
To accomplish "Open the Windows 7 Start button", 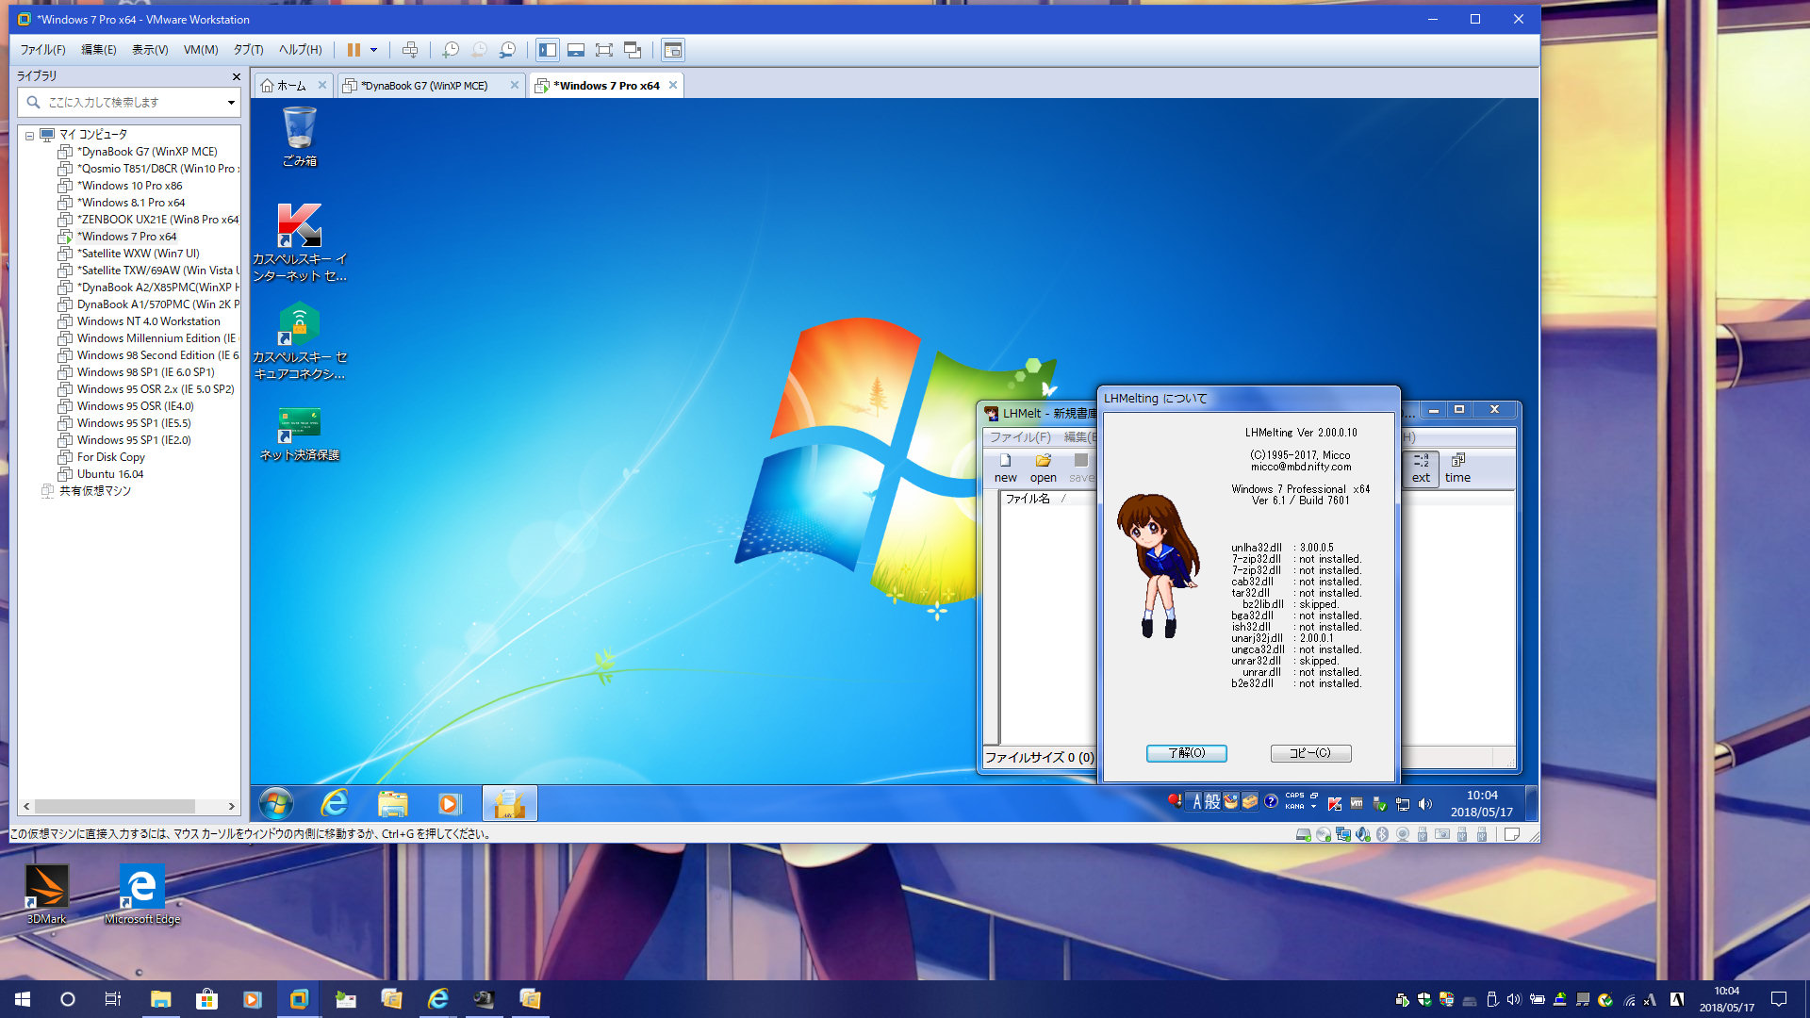I will tap(276, 804).
